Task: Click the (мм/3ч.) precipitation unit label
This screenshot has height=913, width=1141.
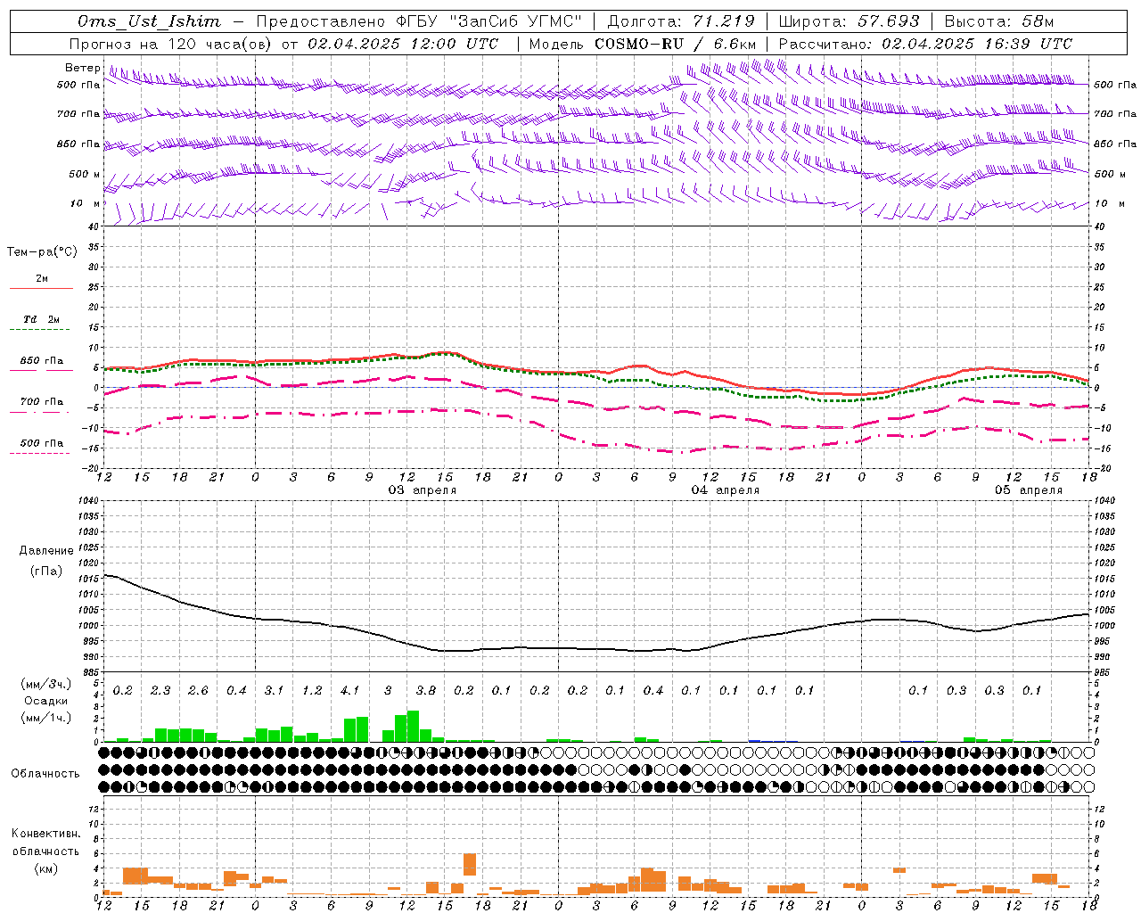Action: [x=45, y=685]
